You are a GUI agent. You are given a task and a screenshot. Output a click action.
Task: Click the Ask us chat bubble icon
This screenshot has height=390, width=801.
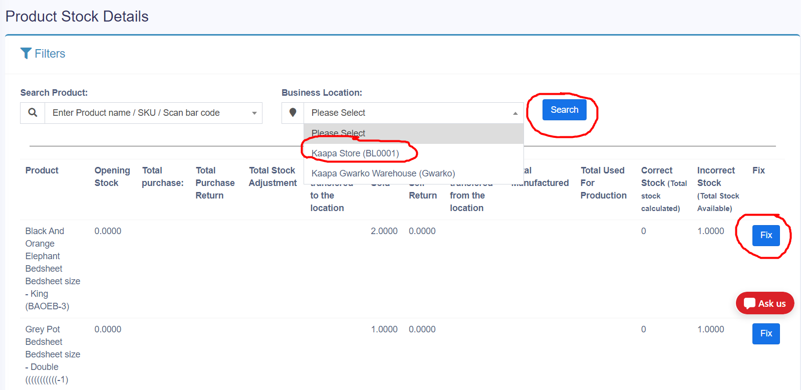coord(749,303)
